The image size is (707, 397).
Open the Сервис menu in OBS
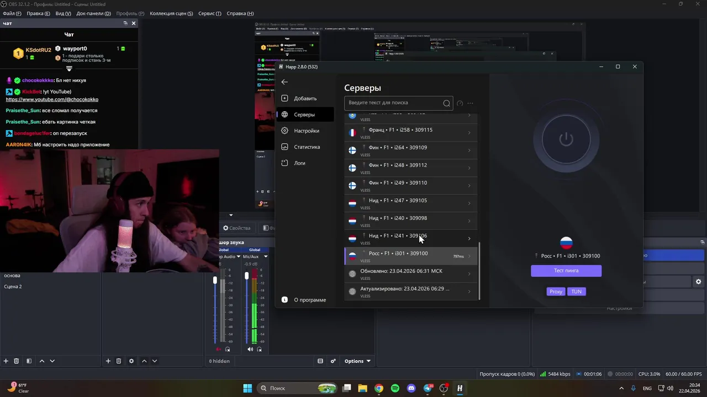coord(210,13)
